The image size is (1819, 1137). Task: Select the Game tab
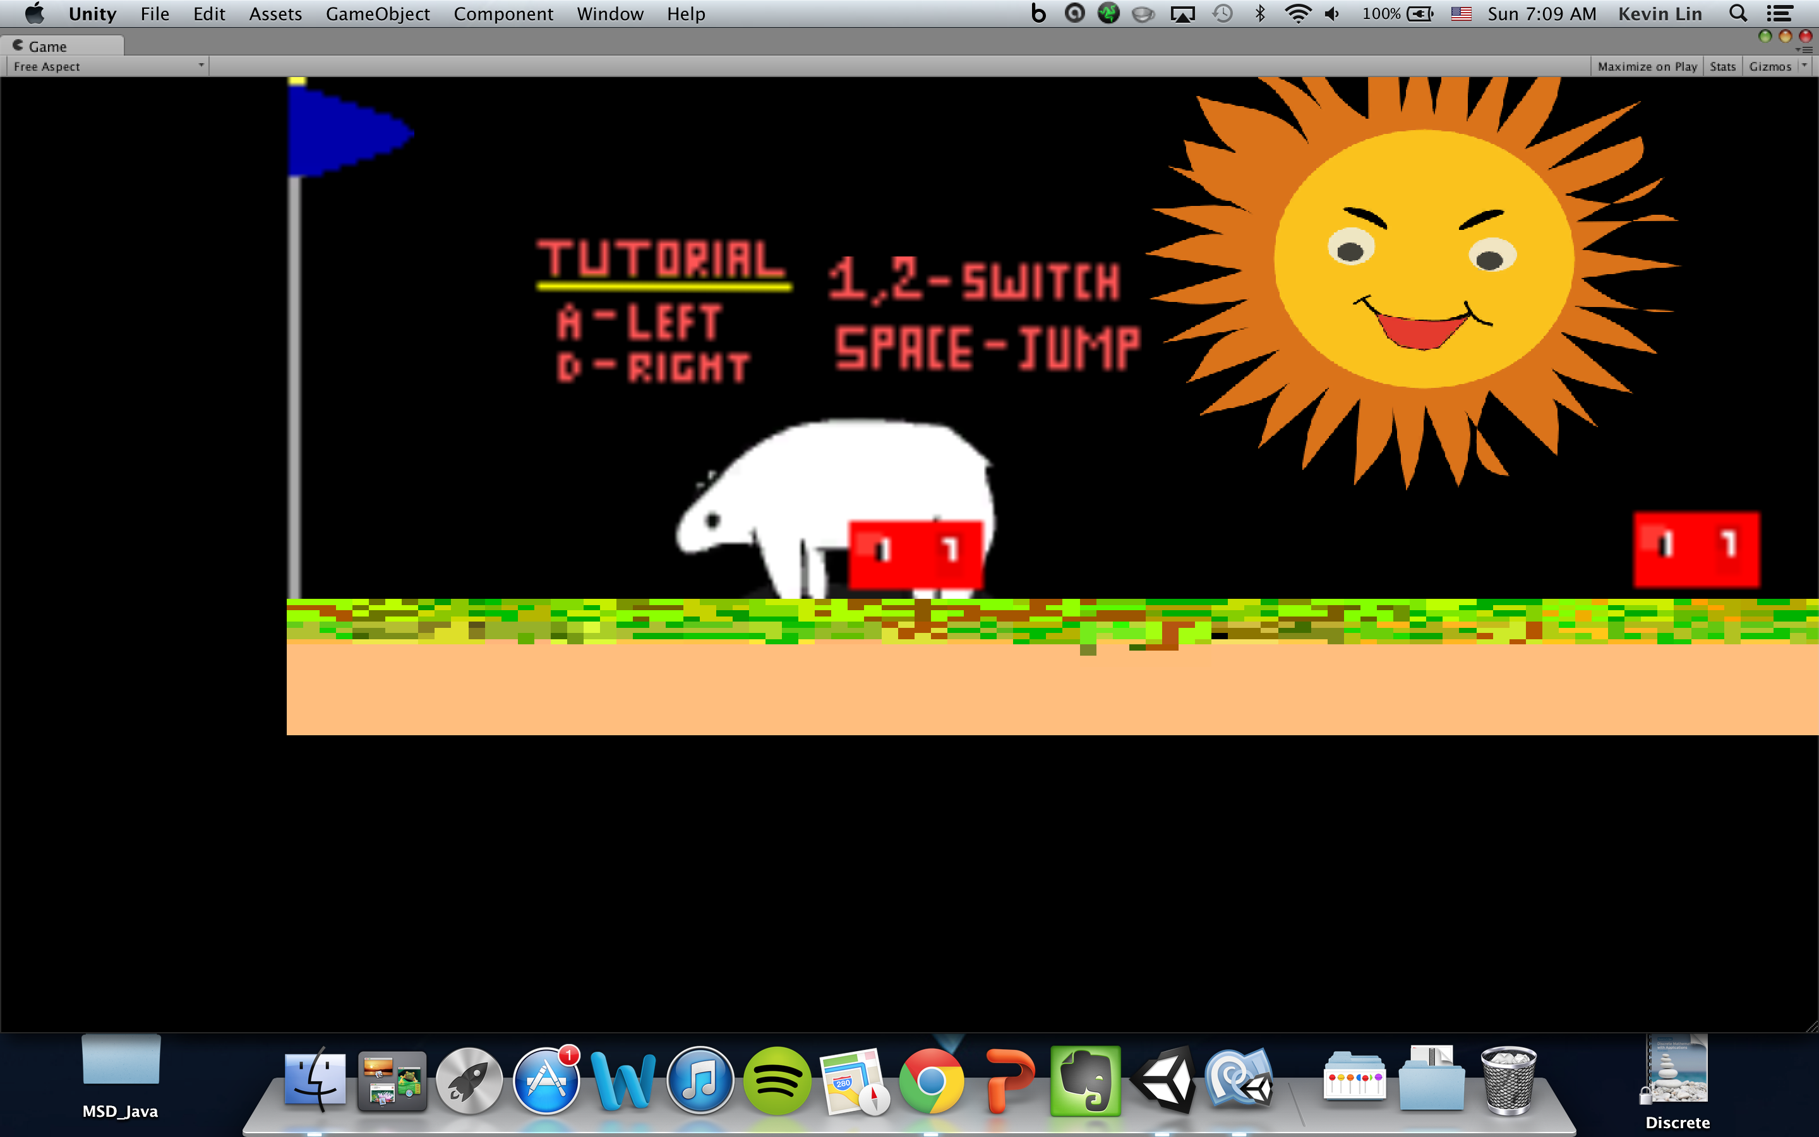(x=47, y=46)
